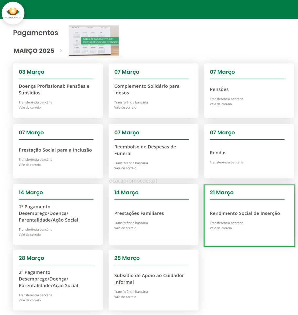Open Doença Profissional: Pensões e Subsídios card

coord(54,90)
